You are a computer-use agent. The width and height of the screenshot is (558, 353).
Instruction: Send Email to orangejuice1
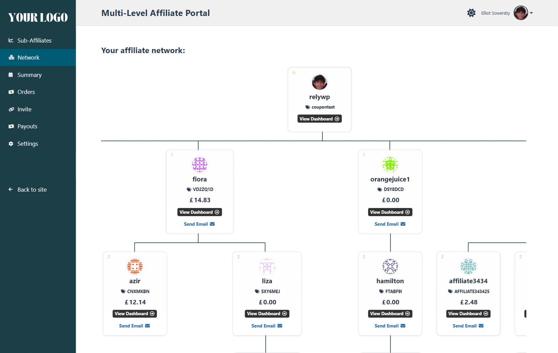pyautogui.click(x=390, y=224)
